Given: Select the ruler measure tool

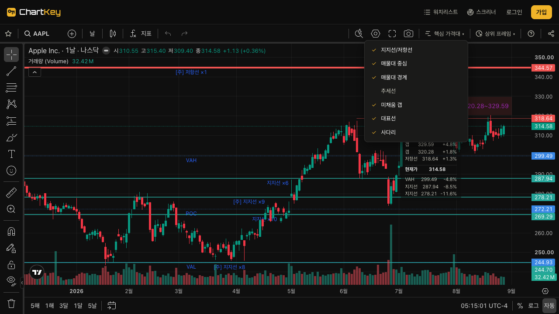Looking at the screenshot, I should point(11,192).
